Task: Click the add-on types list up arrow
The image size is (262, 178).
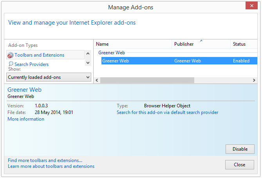Action: click(x=88, y=53)
